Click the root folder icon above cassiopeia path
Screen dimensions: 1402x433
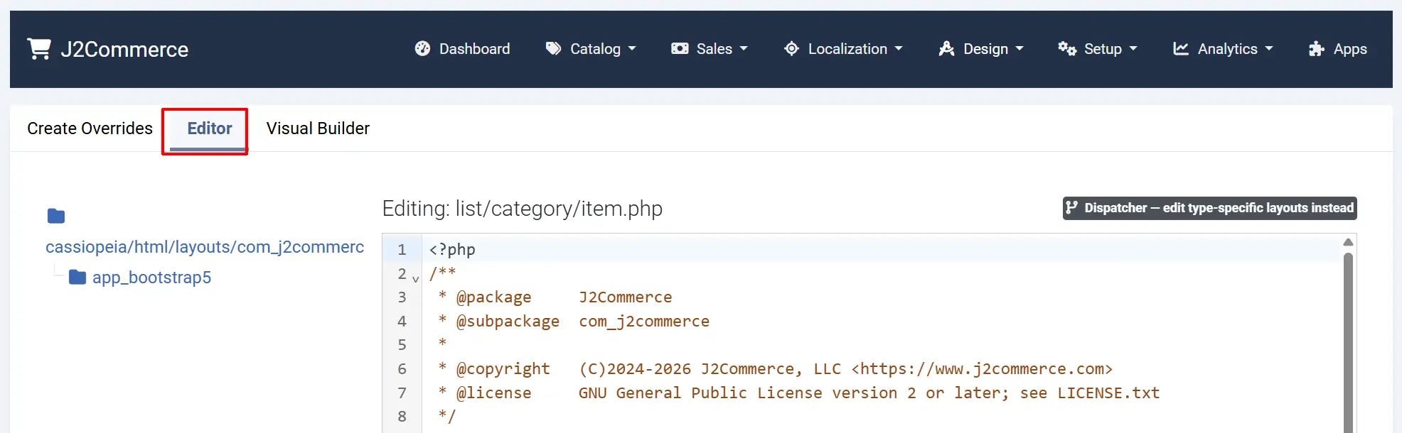click(56, 216)
